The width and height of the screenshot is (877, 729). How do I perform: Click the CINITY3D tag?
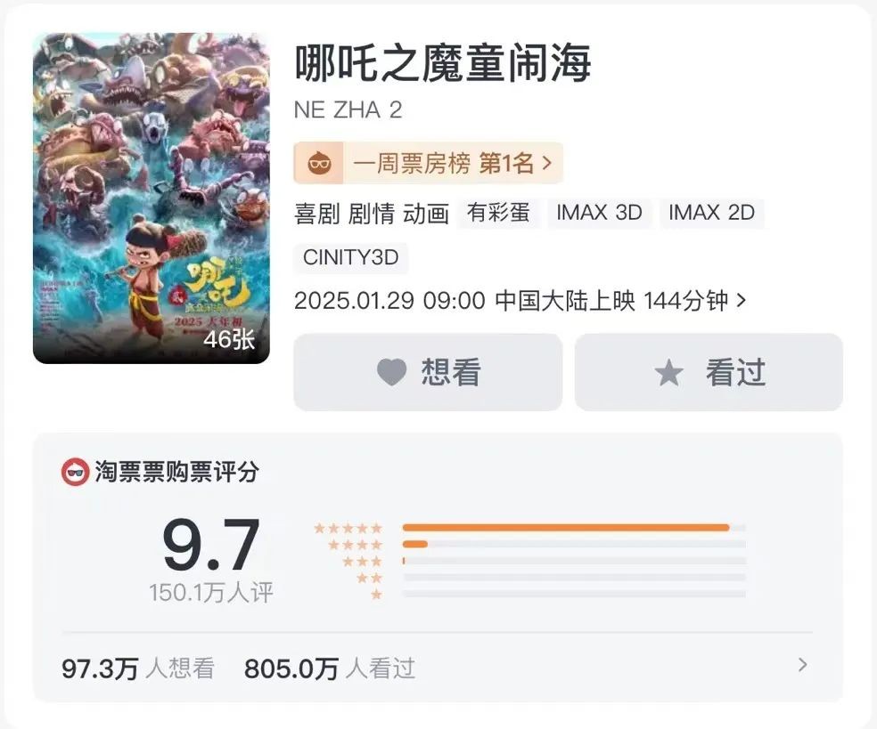[350, 257]
